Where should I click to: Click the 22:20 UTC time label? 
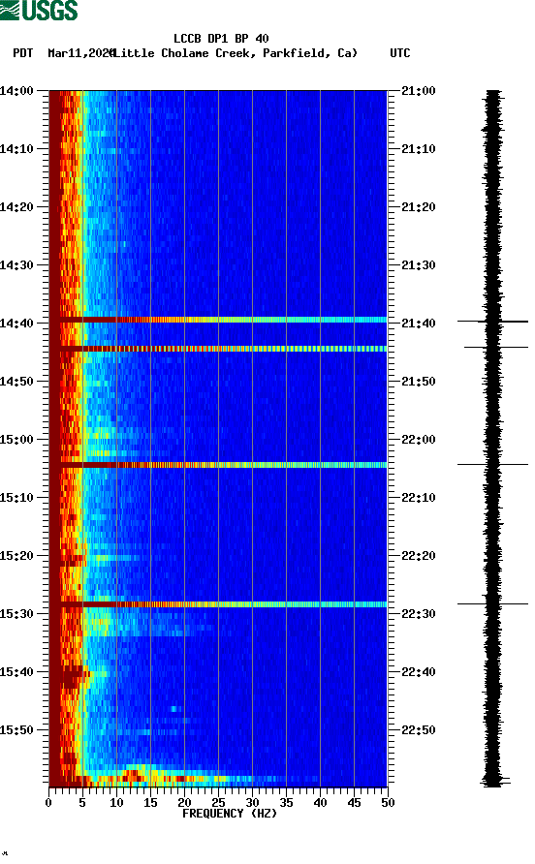tap(419, 555)
